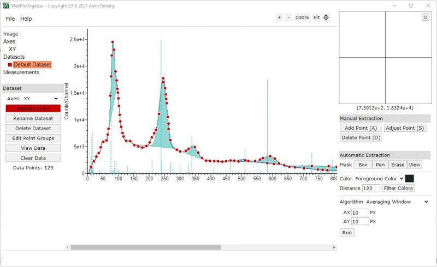The width and height of the screenshot is (437, 267).
Task: Click the WebPlotDigitizer app icon in title bar
Action: 6,5
